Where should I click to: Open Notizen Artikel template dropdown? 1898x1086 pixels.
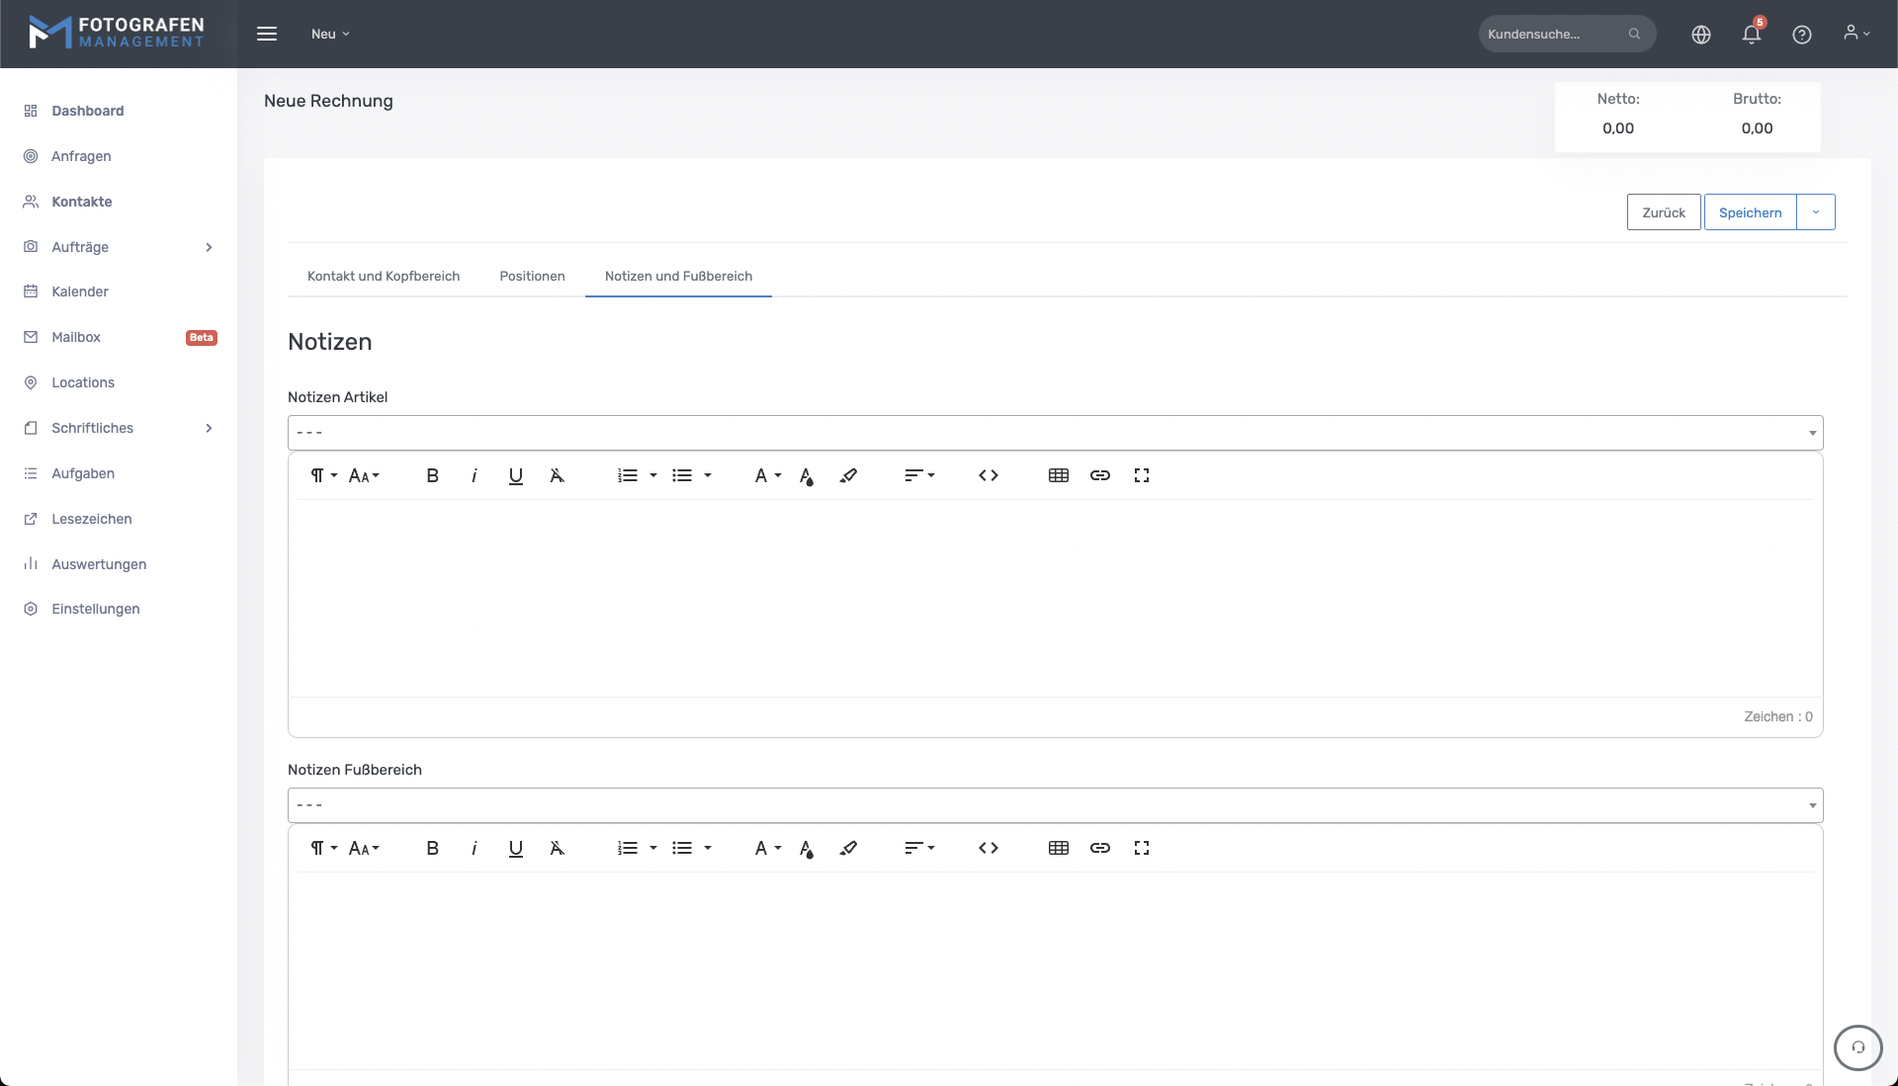(1055, 433)
